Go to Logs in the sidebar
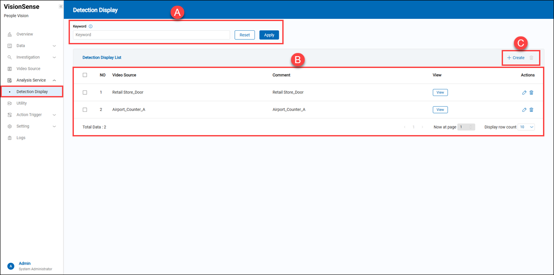The image size is (554, 275). (x=21, y=138)
